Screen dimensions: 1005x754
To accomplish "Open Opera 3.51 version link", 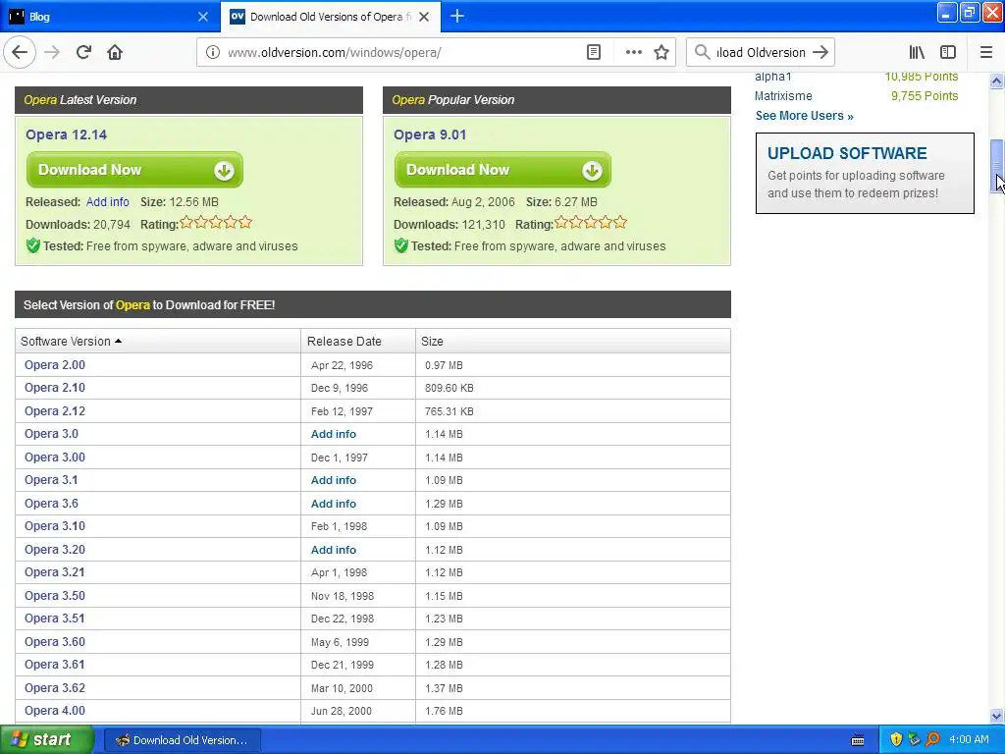I will coord(55,619).
